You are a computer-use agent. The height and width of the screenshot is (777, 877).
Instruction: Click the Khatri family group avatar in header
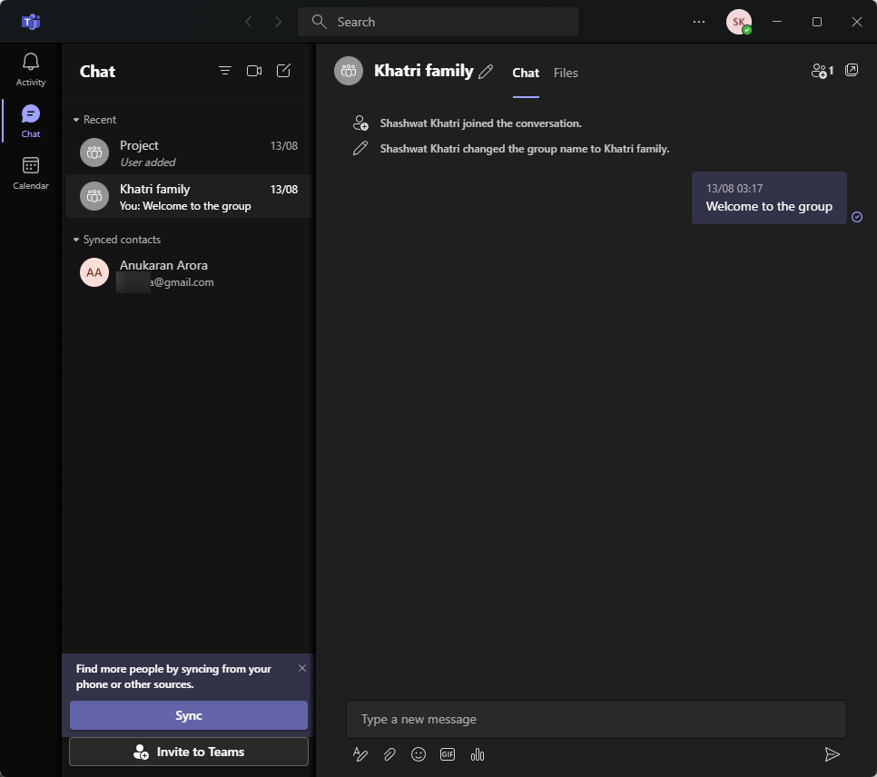pyautogui.click(x=349, y=71)
